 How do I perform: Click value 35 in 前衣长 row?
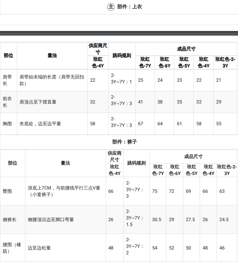(x=180, y=102)
